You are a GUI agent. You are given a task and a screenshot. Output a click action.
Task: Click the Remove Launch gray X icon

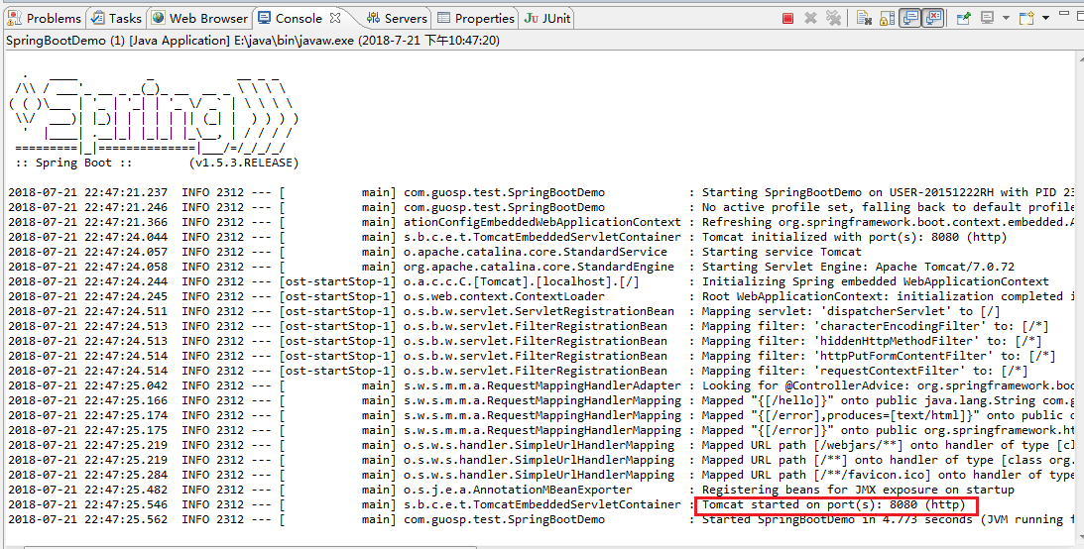(x=810, y=19)
